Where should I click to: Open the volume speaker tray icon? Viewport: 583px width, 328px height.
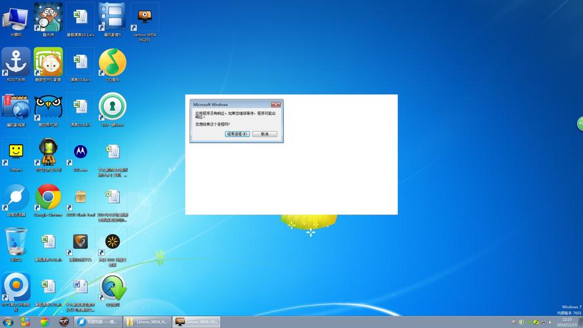point(550,322)
